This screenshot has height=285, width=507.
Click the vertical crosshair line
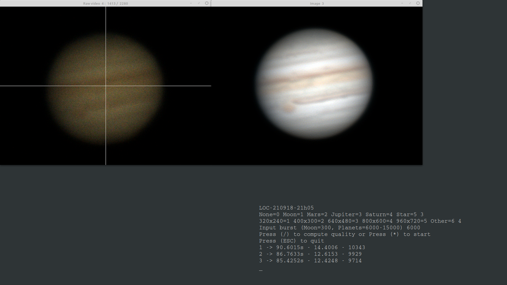(x=106, y=135)
